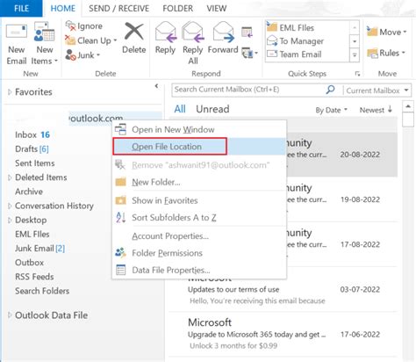Show All messages filter
The height and width of the screenshot is (362, 416).
tap(180, 109)
